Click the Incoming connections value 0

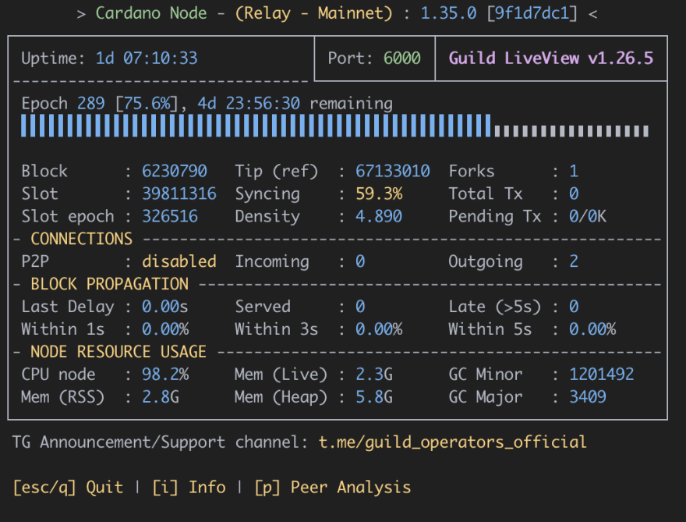point(360,261)
